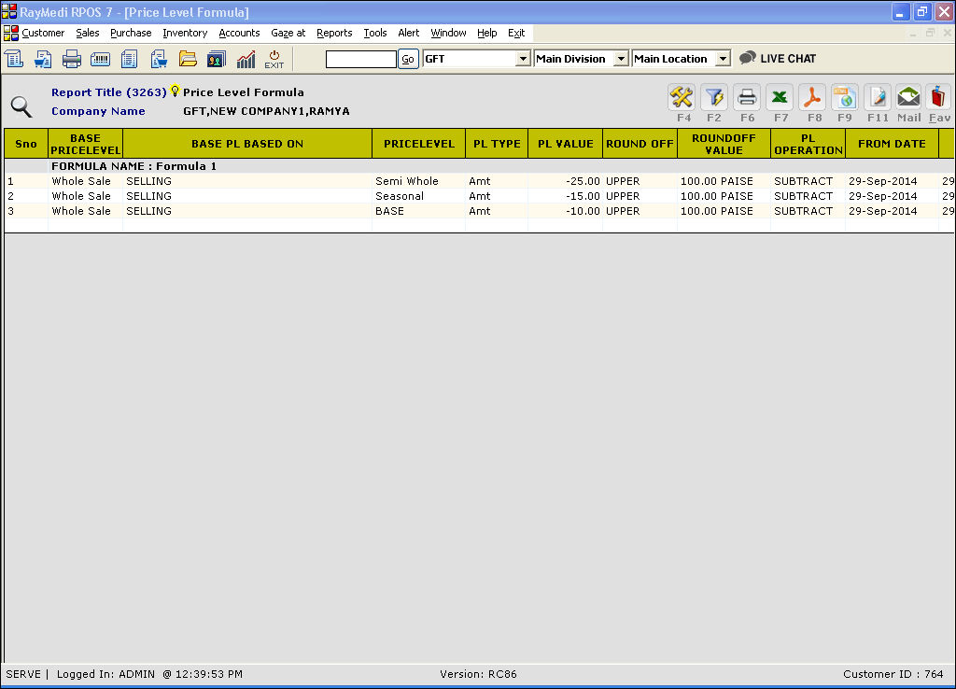Send report via Mail icon
Image resolution: width=956 pixels, height=689 pixels.
point(908,97)
